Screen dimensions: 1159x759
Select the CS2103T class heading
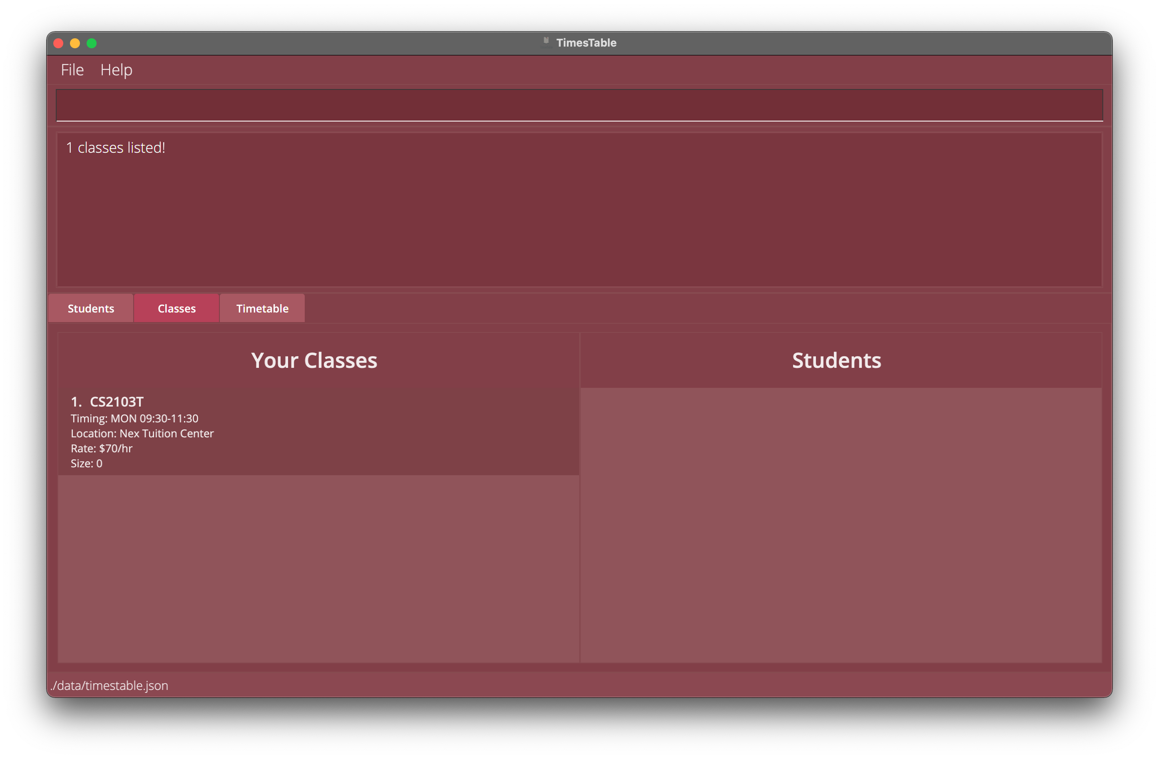(x=117, y=402)
